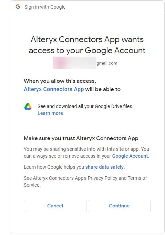This screenshot has width=165, height=235.
Task: Click the Google Drive triangle icon
Action: click(x=28, y=107)
